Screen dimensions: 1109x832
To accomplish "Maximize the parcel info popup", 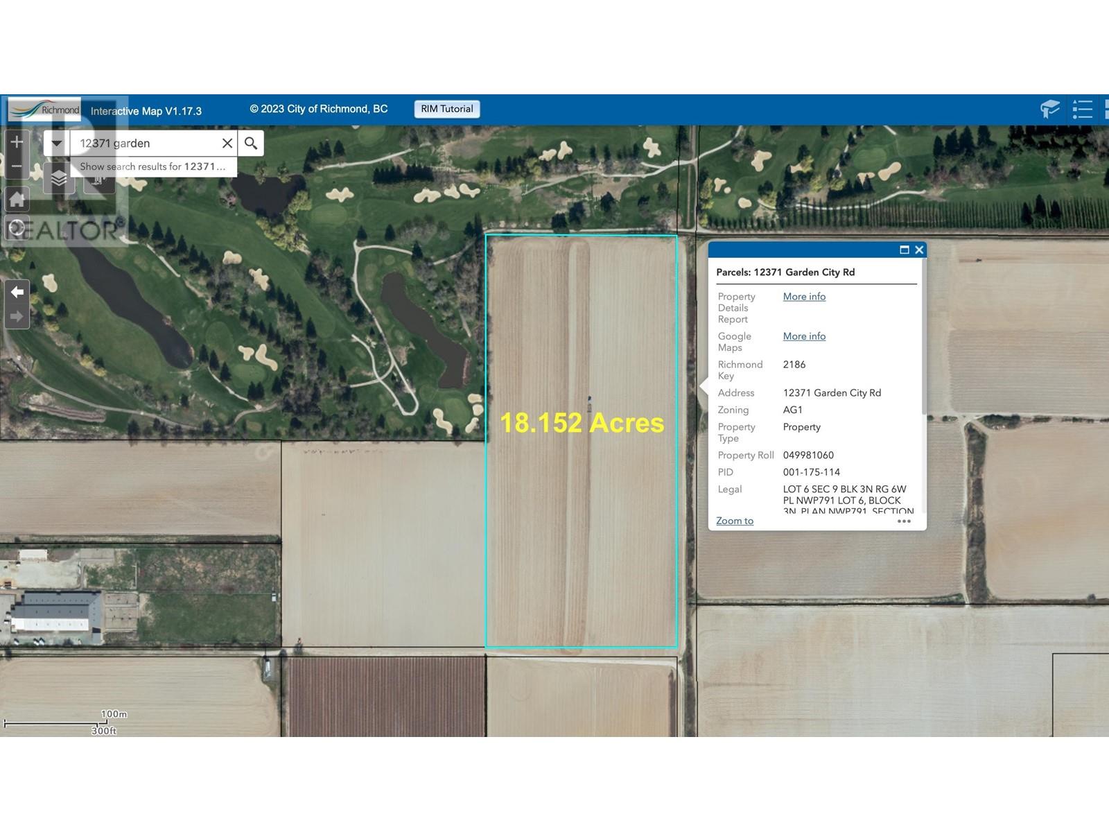I will 904,250.
